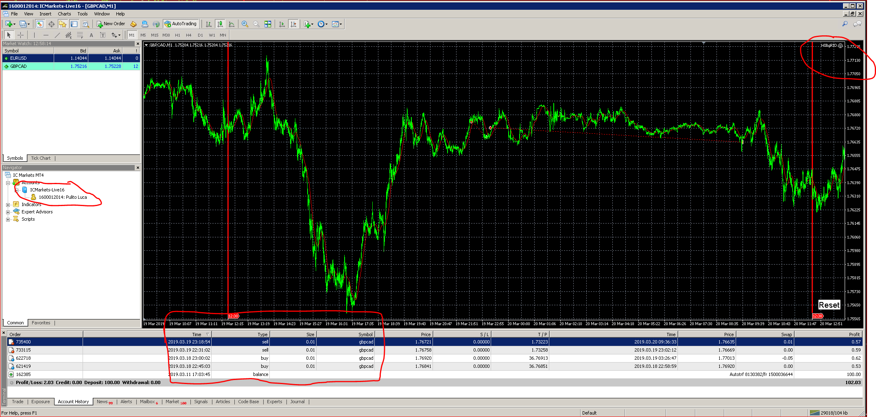Tile chart windows icon

coord(268,24)
